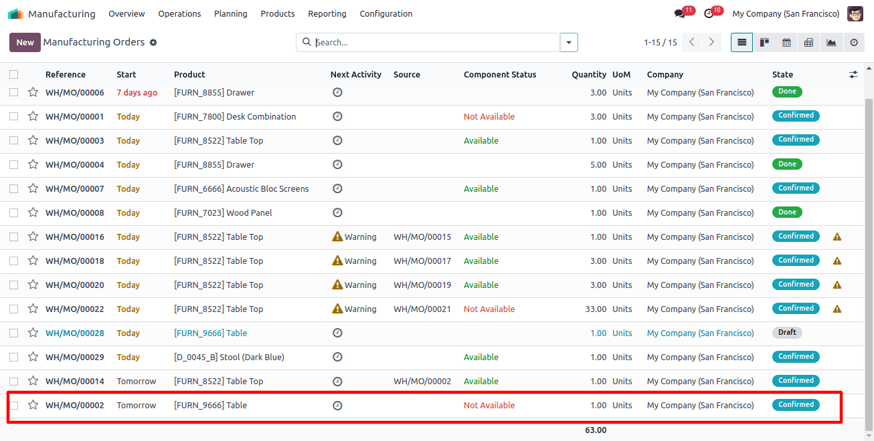Go to the next page of records
Viewport: 874px width, 441px height.
(x=711, y=42)
